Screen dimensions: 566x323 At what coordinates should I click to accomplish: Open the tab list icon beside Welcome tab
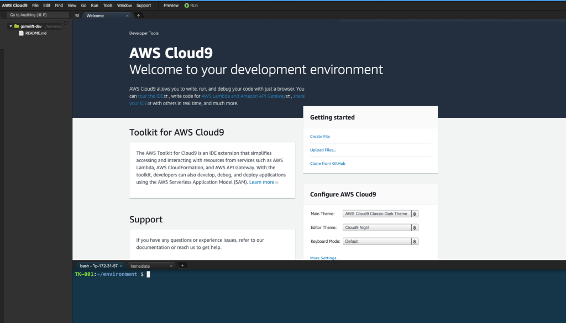click(x=77, y=15)
